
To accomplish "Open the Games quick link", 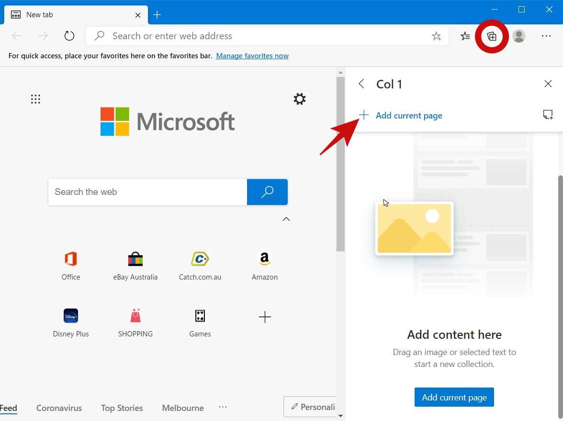I will [x=200, y=323].
